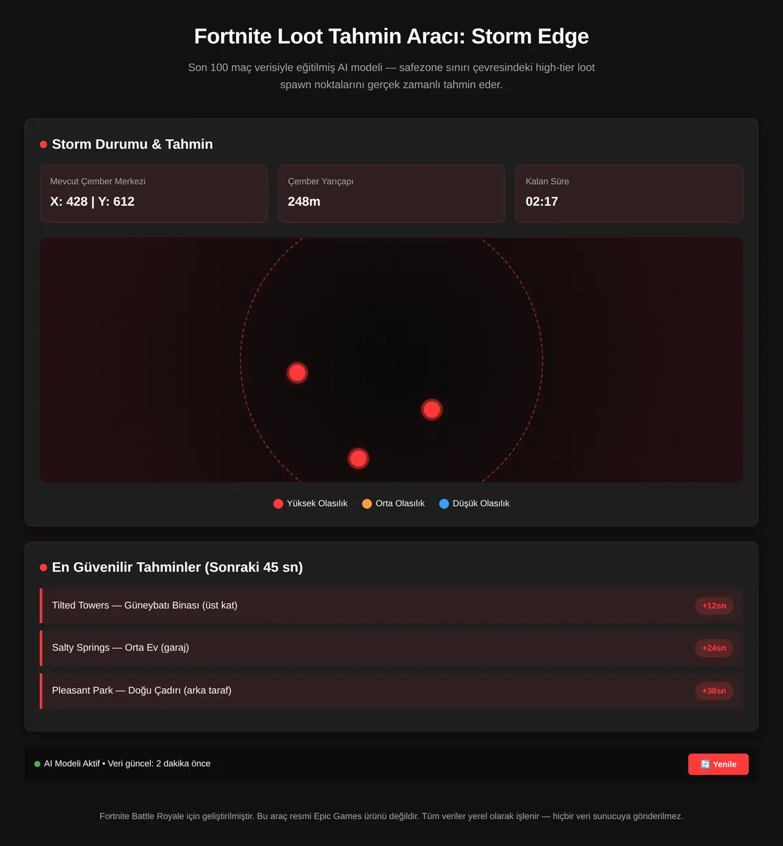
Task: Open the Tilted Towers prediction row
Action: click(391, 606)
